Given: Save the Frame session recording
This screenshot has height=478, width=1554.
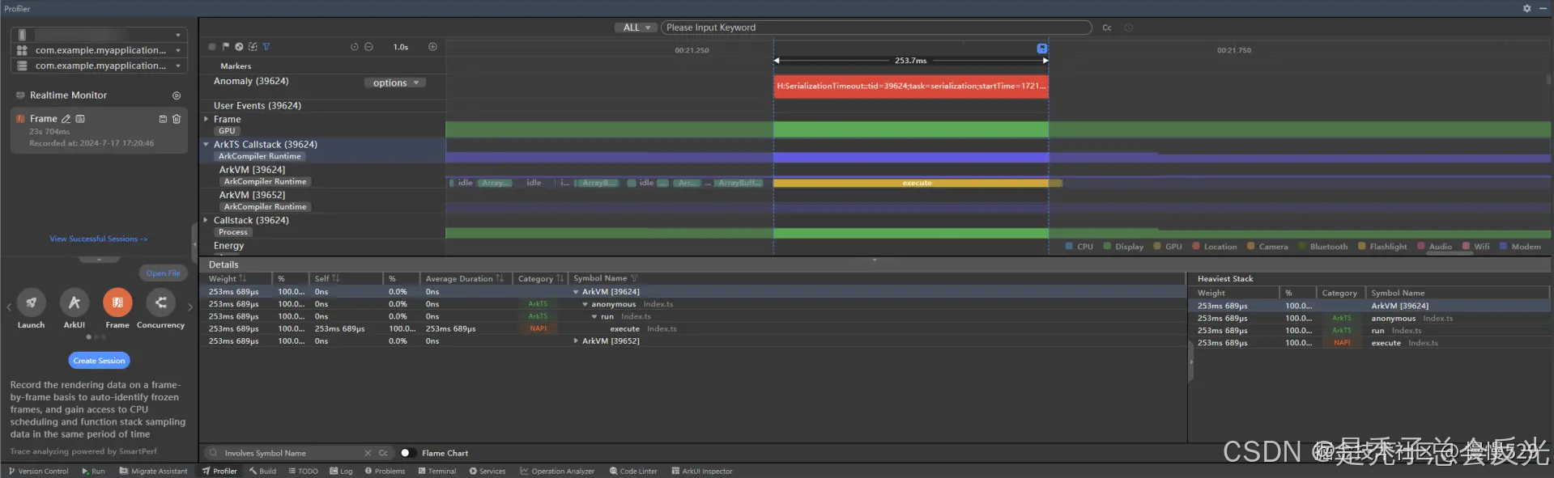Looking at the screenshot, I should [163, 119].
